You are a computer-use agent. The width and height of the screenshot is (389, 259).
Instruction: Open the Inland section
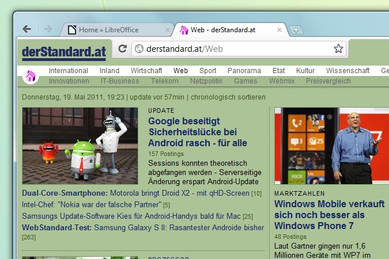(109, 71)
